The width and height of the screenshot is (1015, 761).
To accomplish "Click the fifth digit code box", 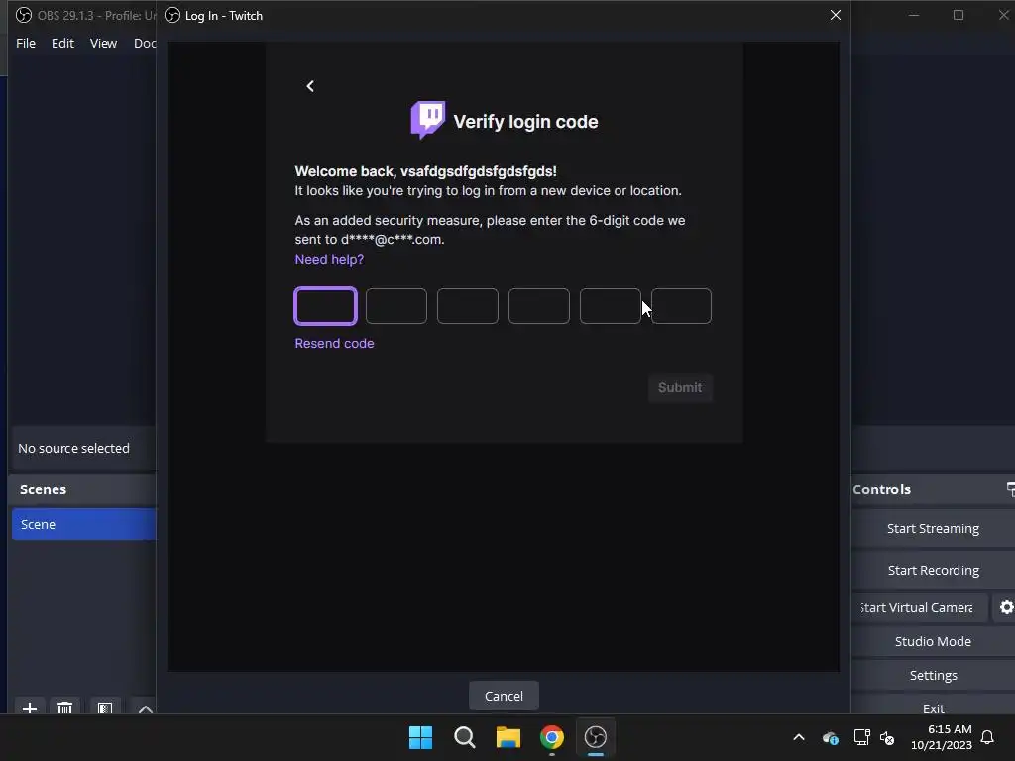I will 610,306.
